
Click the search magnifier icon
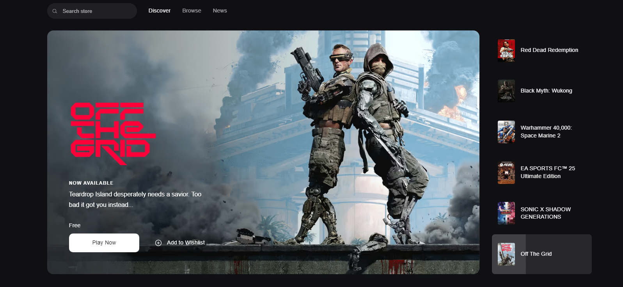(55, 11)
